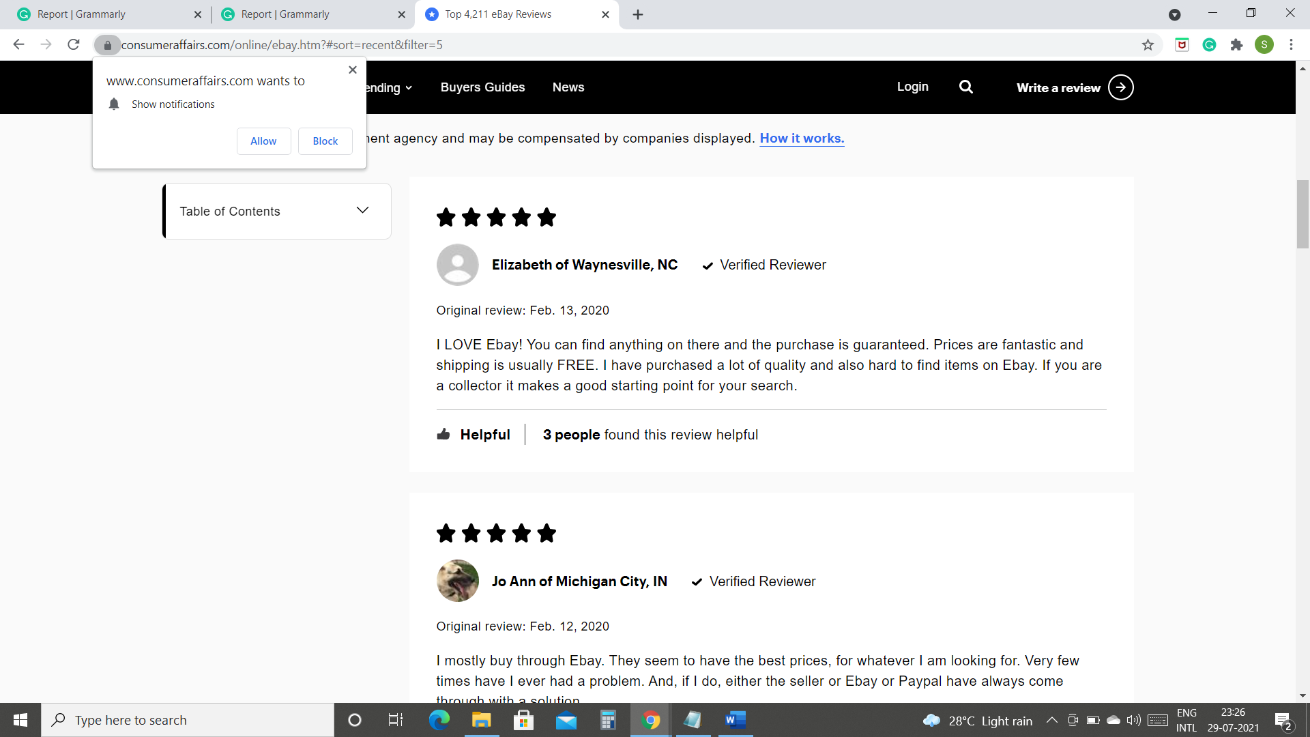Click the scrollbar down arrow

pos(1302,696)
